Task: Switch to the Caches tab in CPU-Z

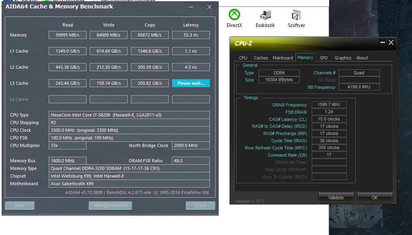Action: tap(261, 58)
